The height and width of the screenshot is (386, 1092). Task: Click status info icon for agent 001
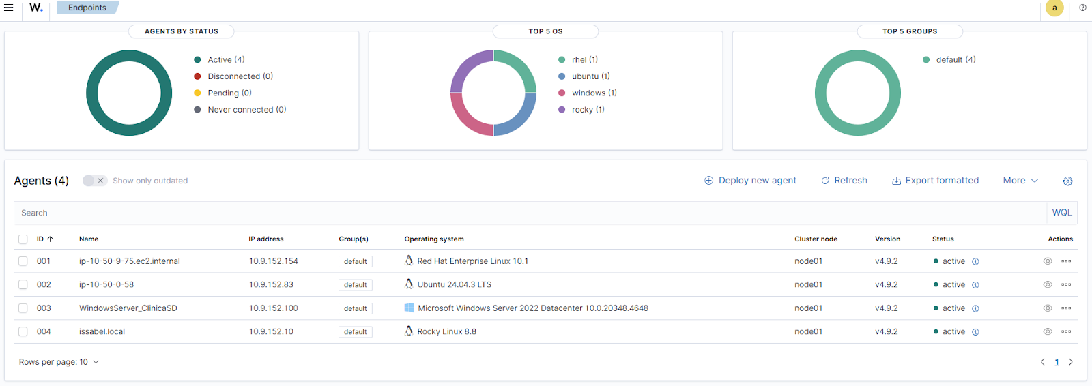tap(975, 261)
